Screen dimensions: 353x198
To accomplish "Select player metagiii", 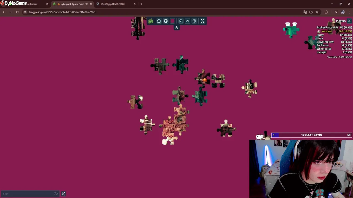I will click(x=334, y=52).
